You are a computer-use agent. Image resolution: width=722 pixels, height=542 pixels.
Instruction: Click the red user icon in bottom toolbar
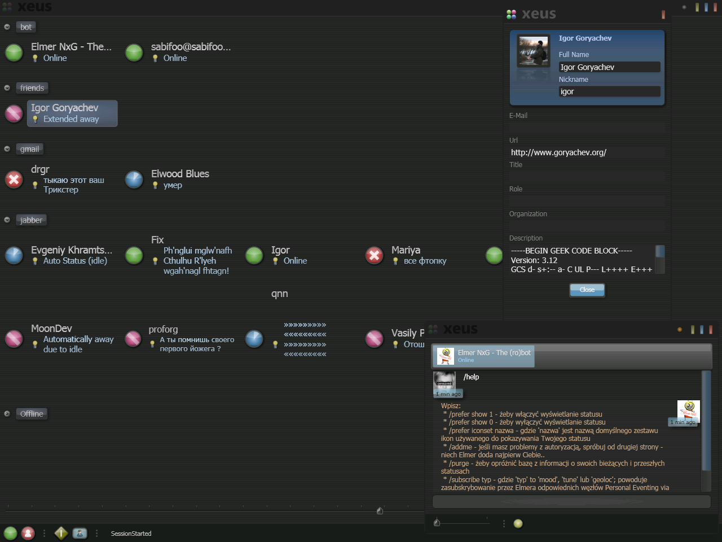tap(28, 533)
